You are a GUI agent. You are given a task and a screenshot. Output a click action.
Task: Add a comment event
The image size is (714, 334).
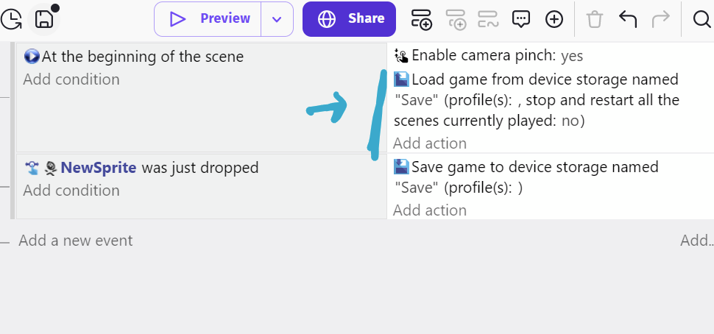pyautogui.click(x=521, y=20)
